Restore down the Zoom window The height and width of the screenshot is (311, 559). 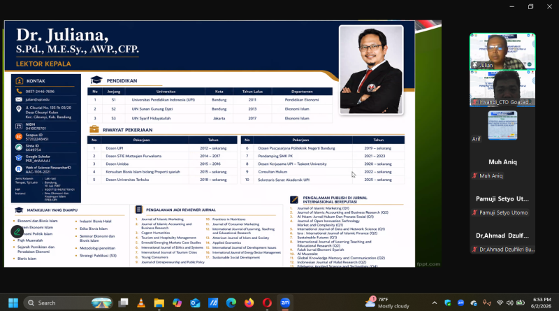click(x=531, y=6)
